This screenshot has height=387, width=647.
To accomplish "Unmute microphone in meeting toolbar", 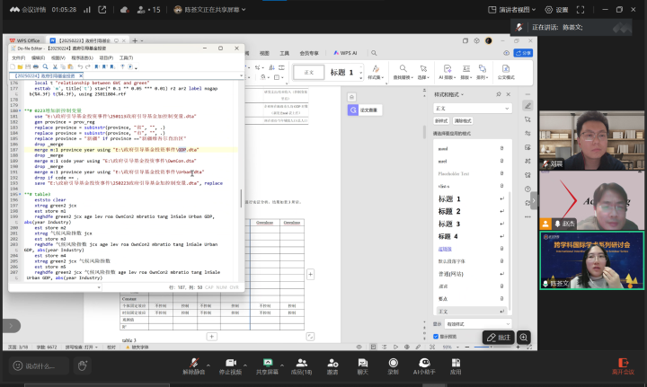I will click(196, 362).
